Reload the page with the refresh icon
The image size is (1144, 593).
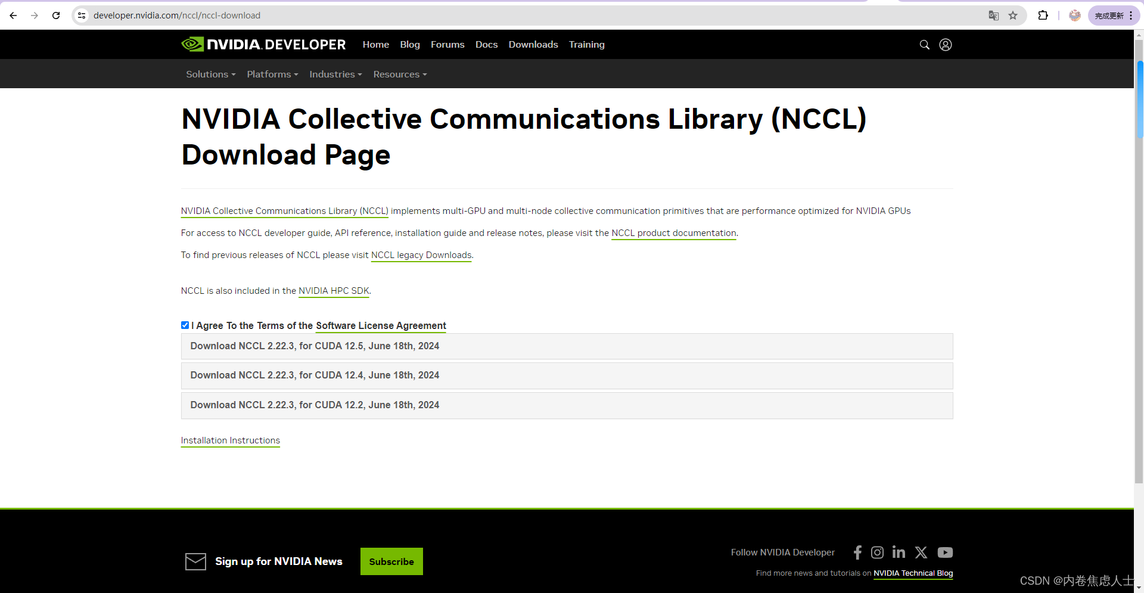tap(56, 15)
